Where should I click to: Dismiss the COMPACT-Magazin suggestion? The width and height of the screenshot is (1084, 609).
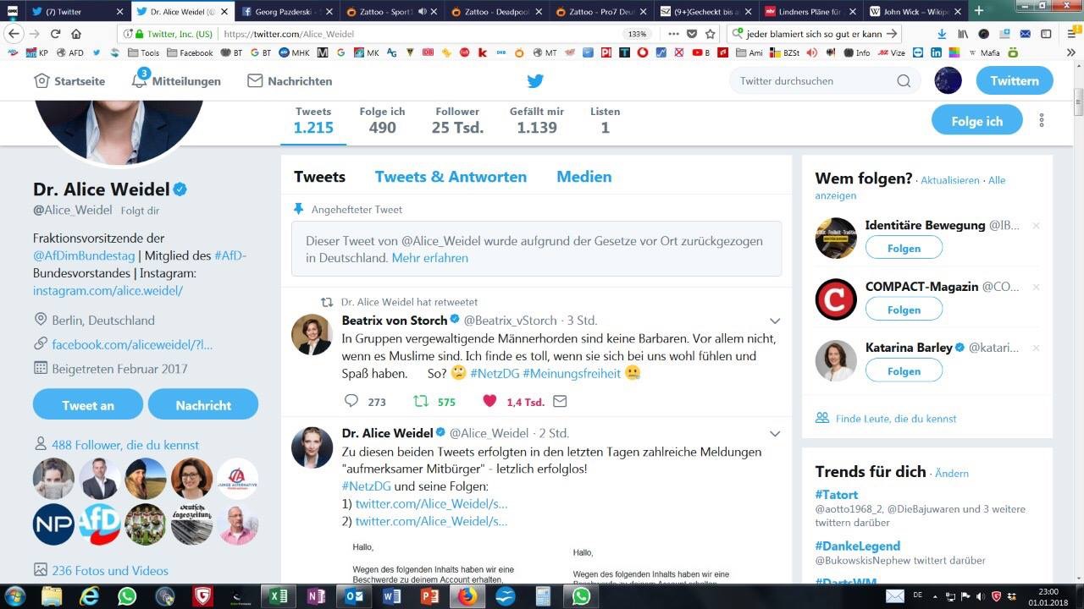[1036, 287]
